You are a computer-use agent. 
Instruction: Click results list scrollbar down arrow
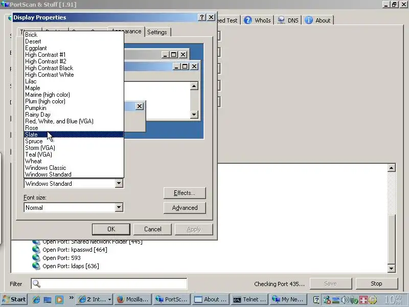pyautogui.click(x=391, y=268)
